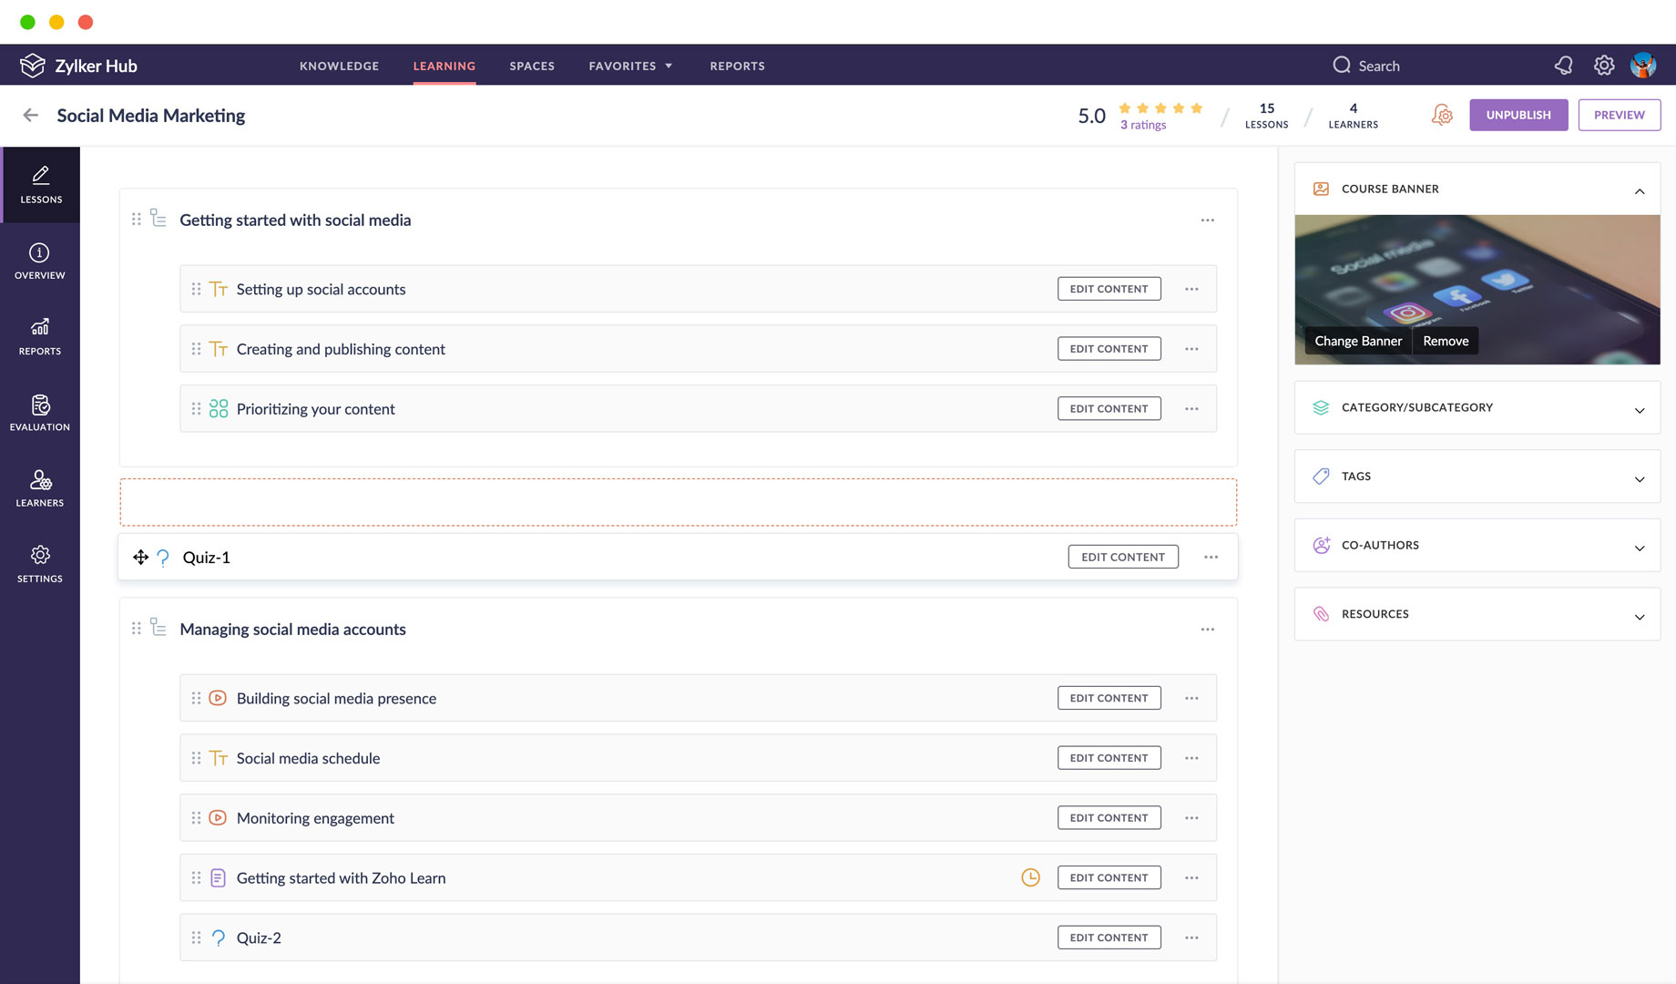Edit content of Monitoring engagement lesson

1109,817
